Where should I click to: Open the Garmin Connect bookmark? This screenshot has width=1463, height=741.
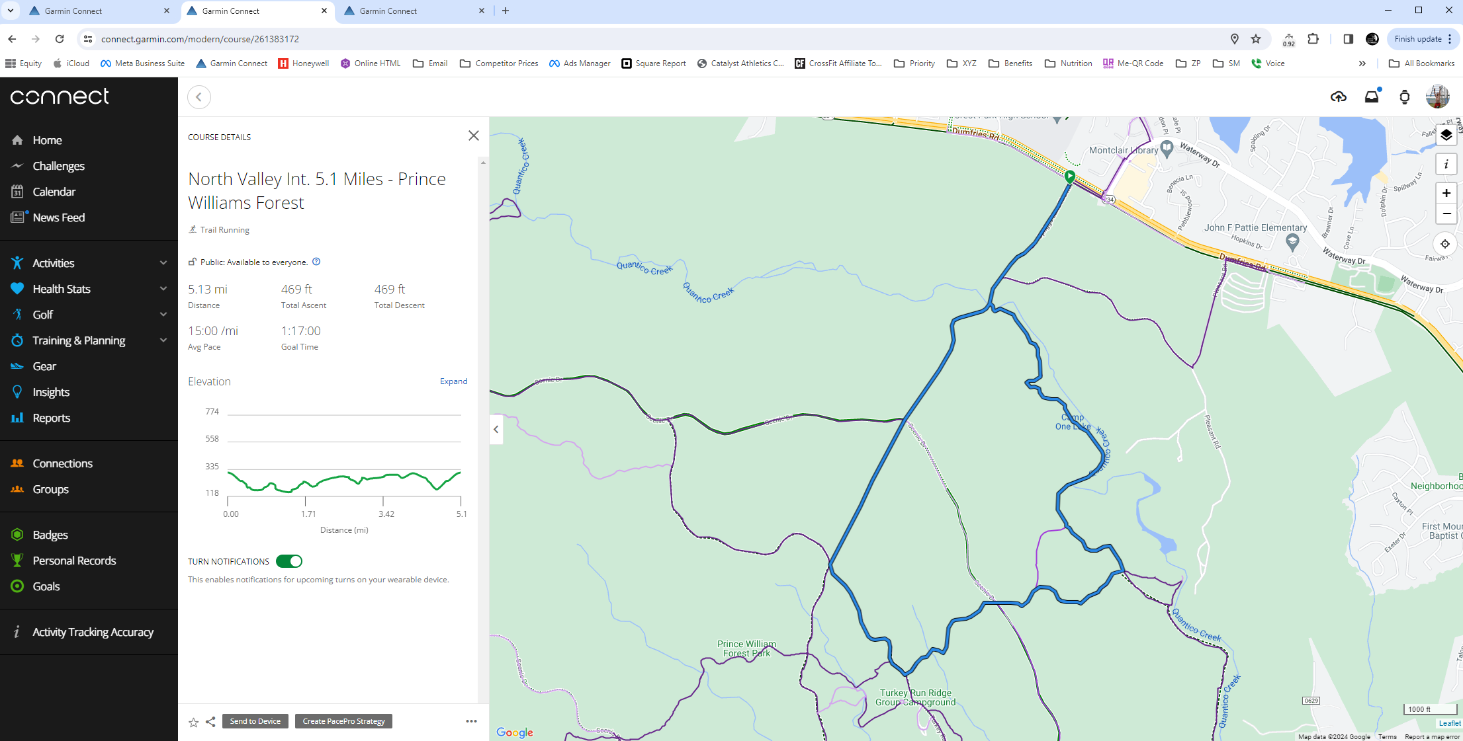coord(232,63)
